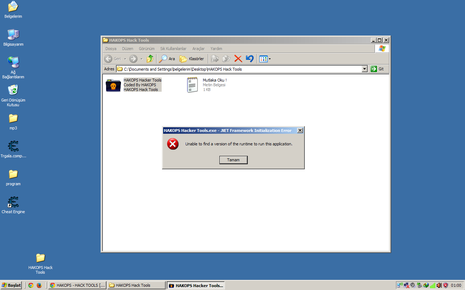Select the 'HAKOPS Hacker Tools' file name text
This screenshot has height=290, width=465.
click(x=142, y=80)
